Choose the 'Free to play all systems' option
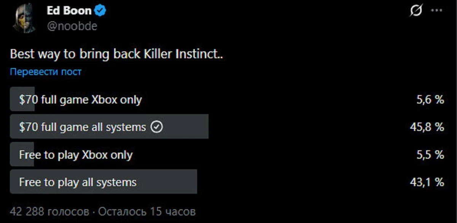Viewport: 457px width, 223px height. 78,182
